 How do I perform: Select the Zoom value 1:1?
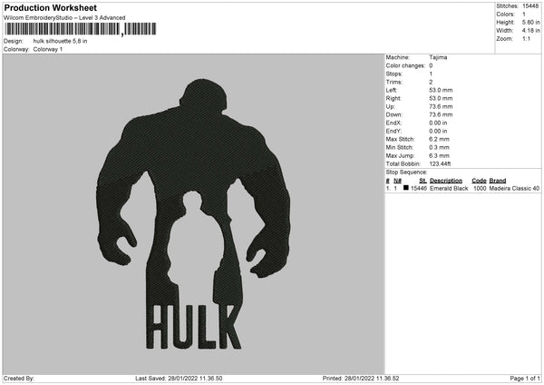pos(526,38)
